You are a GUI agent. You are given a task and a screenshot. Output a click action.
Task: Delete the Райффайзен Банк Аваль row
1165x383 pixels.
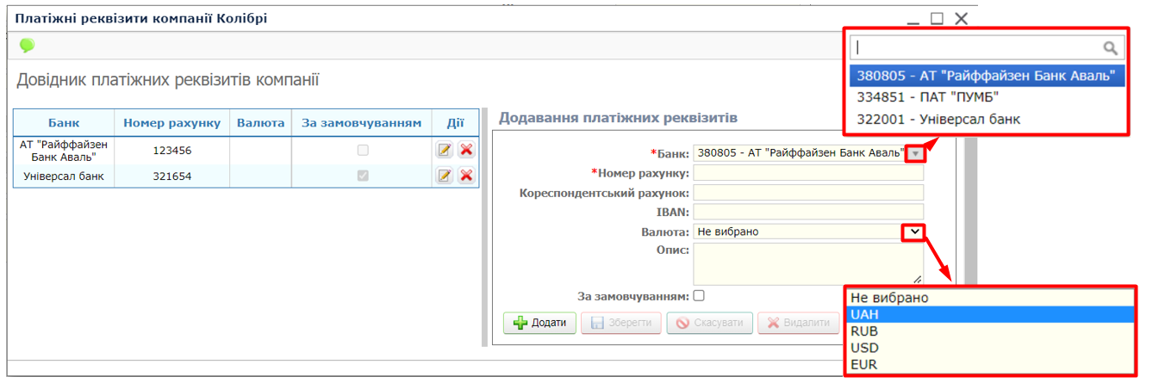466,151
